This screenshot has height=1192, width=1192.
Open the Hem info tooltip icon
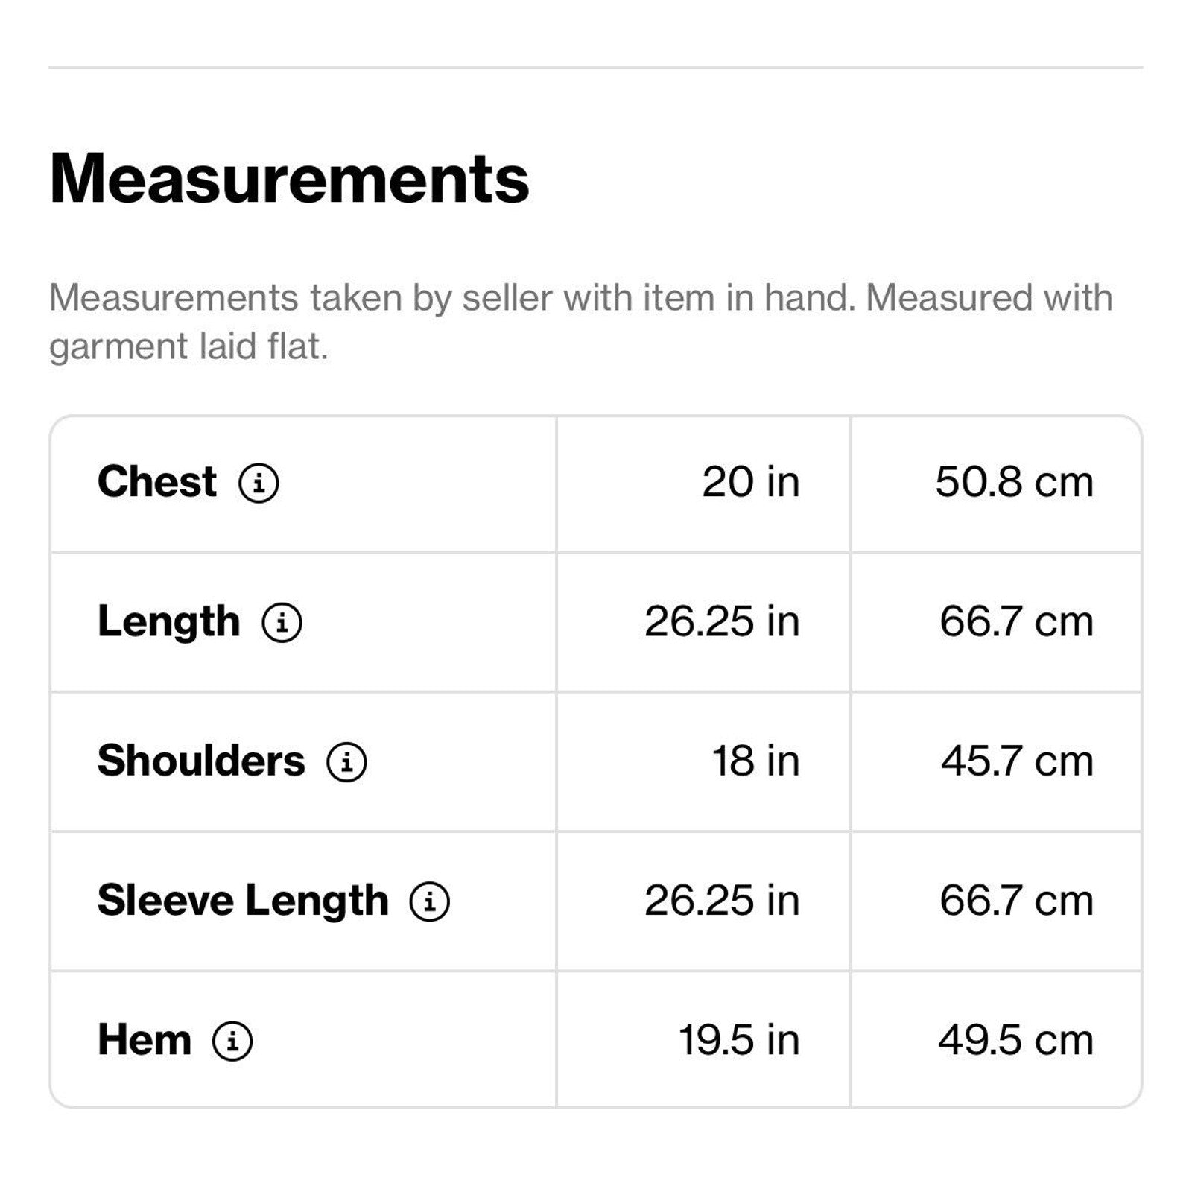tap(232, 1041)
